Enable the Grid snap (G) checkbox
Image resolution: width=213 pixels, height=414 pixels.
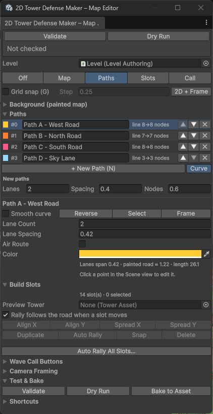tap(6, 92)
